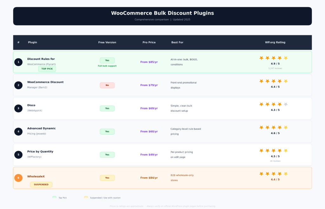Click the orange rank badge 6 for WholesaleX

18,178
